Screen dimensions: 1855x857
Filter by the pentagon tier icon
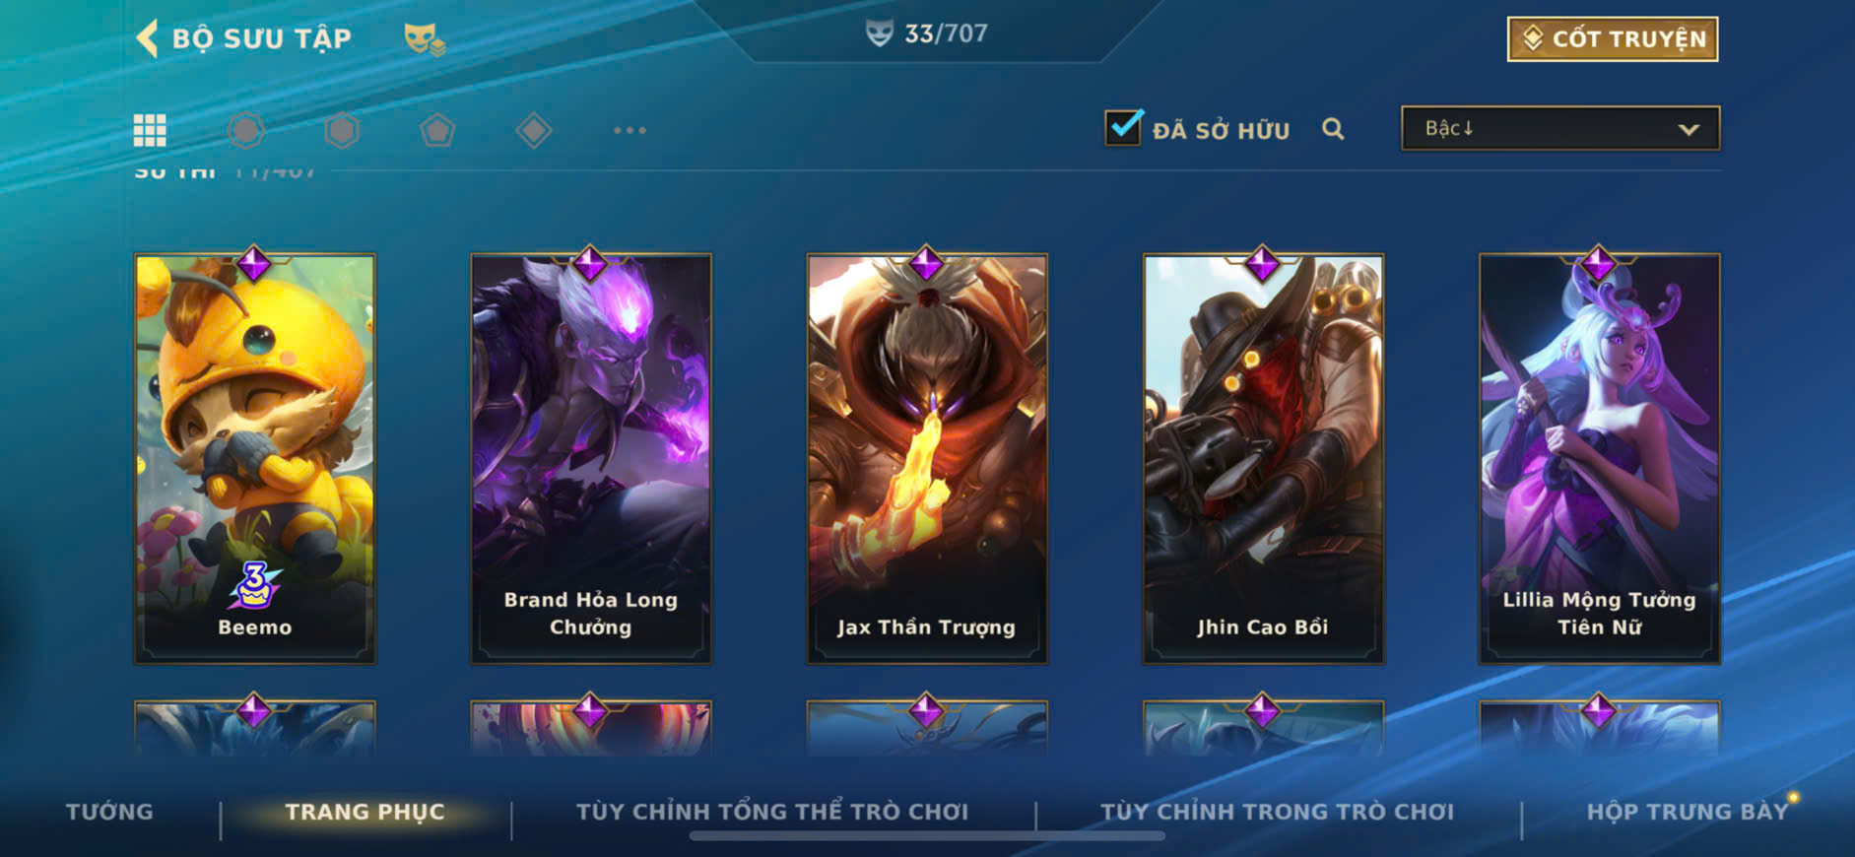click(437, 130)
